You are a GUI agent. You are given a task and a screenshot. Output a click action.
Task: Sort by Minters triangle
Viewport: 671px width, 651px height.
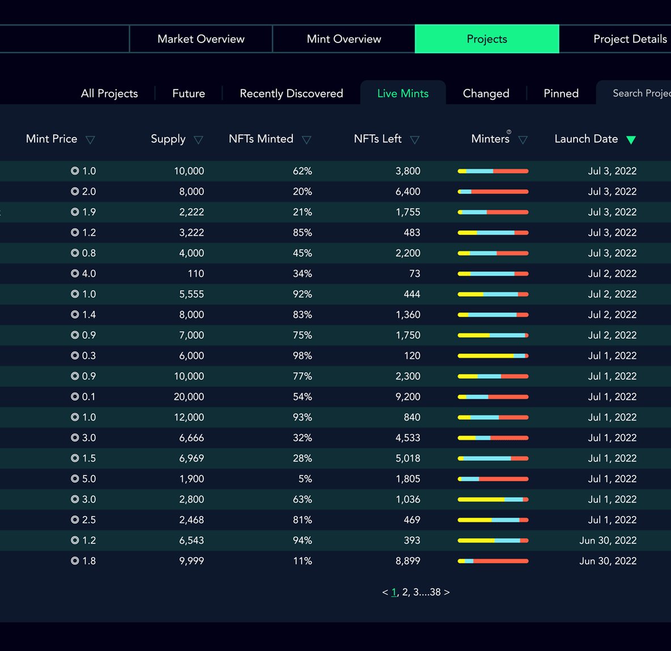[523, 140]
